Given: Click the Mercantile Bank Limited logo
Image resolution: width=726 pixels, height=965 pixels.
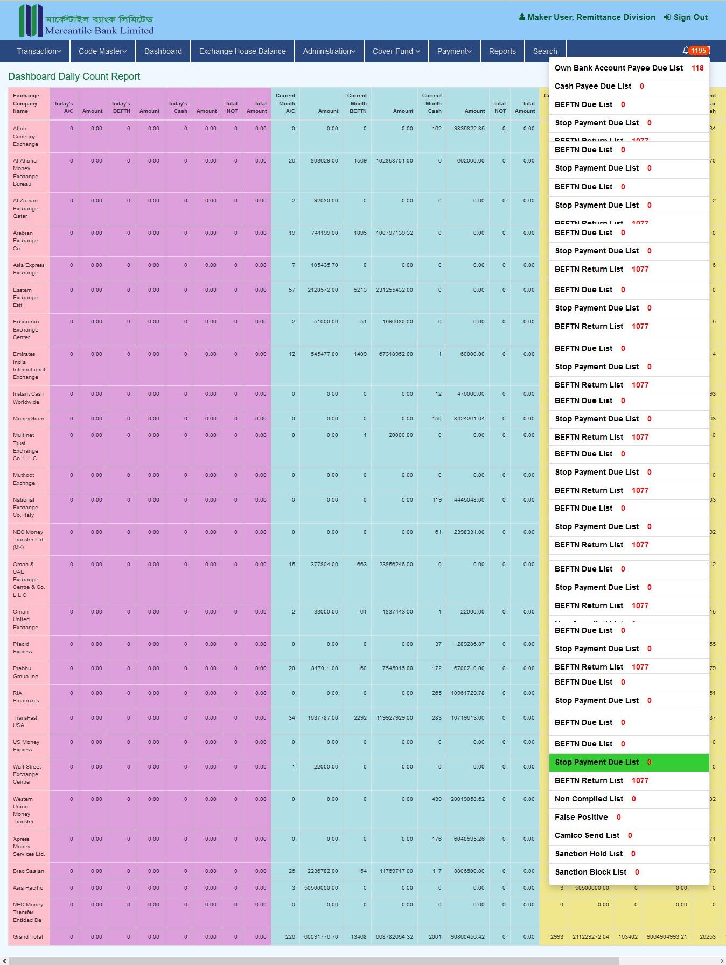Looking at the screenshot, I should (86, 20).
